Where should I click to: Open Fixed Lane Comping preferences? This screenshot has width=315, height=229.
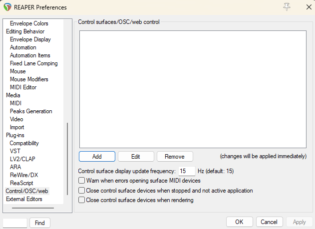(34, 63)
